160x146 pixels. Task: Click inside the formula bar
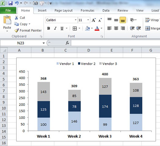(116, 43)
